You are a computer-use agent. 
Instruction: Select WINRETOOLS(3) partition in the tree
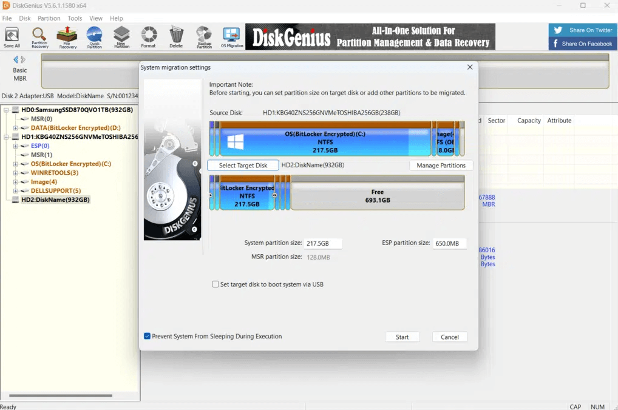click(55, 173)
